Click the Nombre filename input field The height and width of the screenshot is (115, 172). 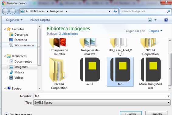point(100,96)
